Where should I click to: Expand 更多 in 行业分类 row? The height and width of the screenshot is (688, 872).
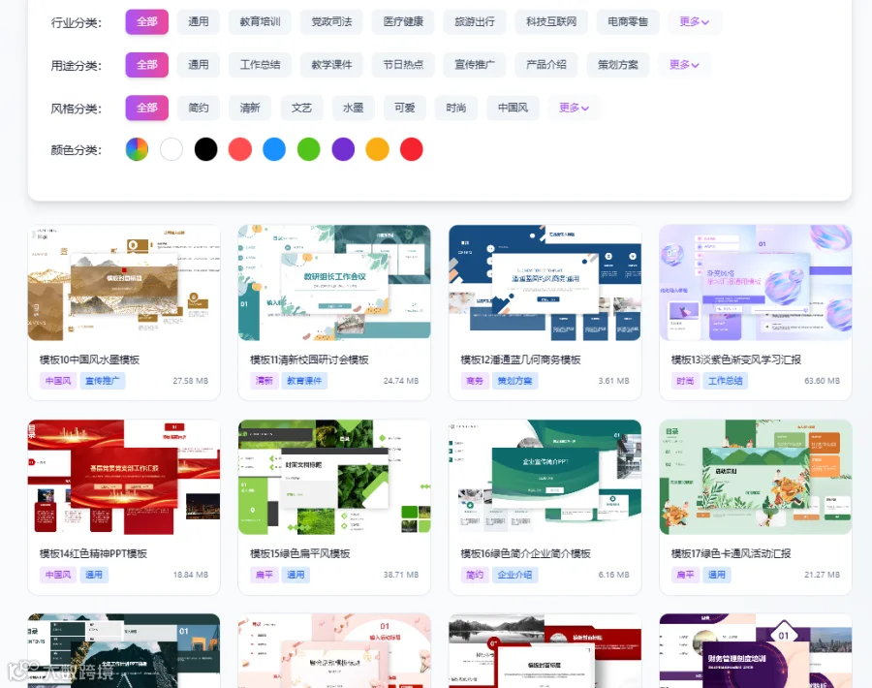pos(694,21)
